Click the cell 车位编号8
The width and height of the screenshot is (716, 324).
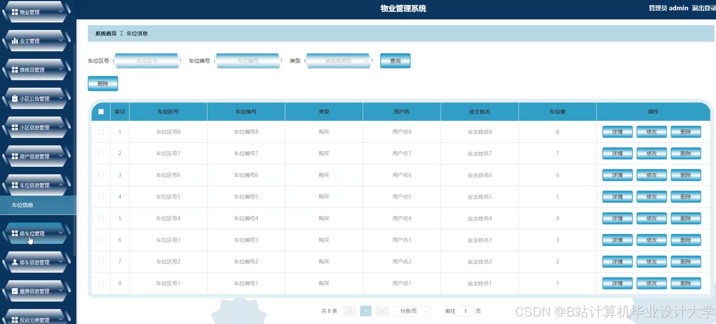click(246, 132)
